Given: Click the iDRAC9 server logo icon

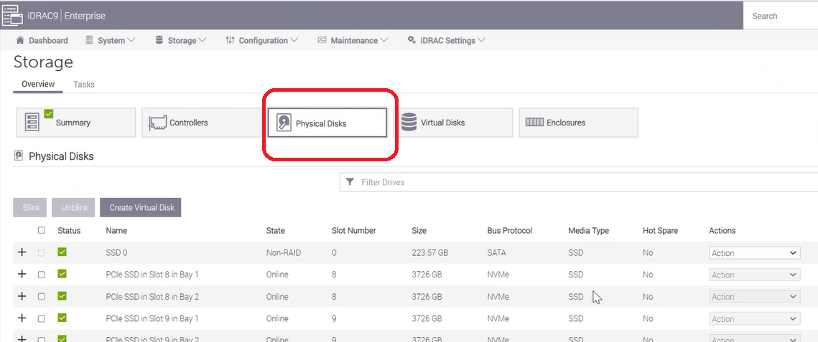Looking at the screenshot, I should tap(12, 16).
